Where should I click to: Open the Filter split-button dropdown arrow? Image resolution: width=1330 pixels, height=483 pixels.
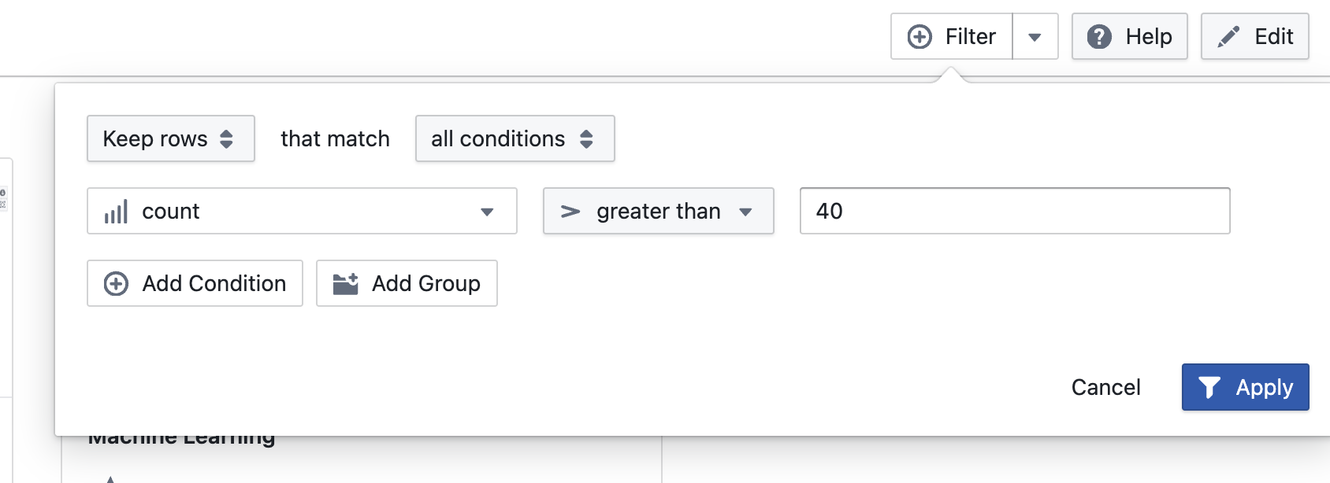pyautogui.click(x=1035, y=37)
